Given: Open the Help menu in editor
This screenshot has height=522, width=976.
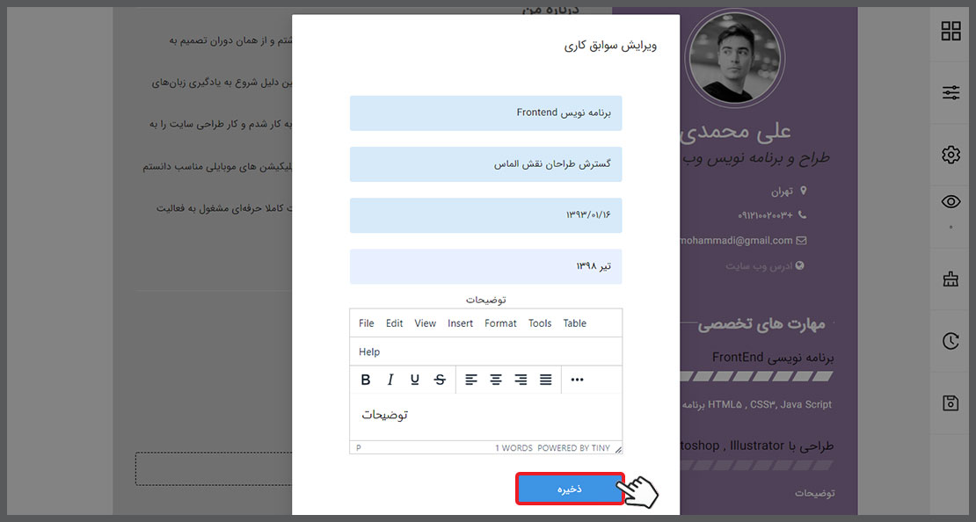Looking at the screenshot, I should (369, 352).
